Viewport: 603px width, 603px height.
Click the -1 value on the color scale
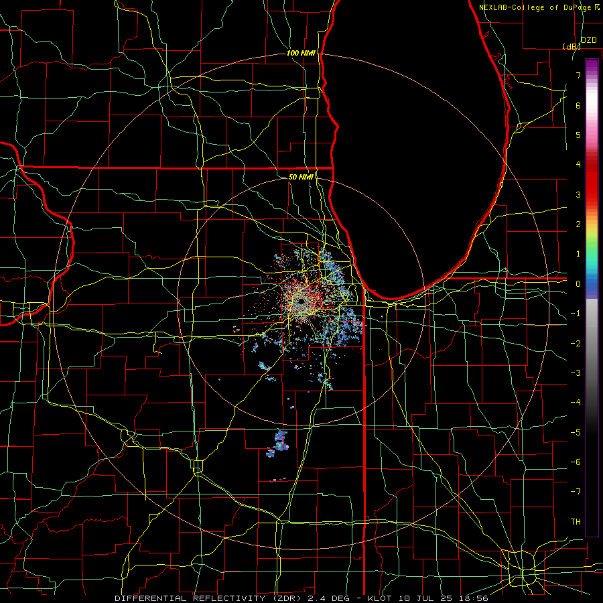[x=576, y=314]
